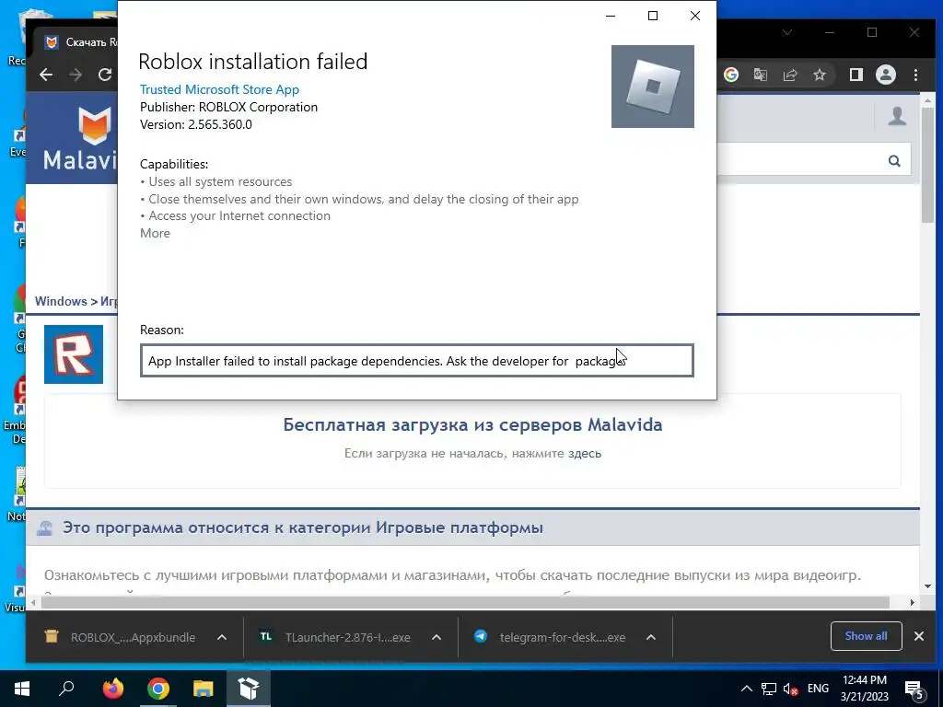Image resolution: width=943 pixels, height=707 pixels.
Task: Open notification center icon
Action: [x=914, y=690]
